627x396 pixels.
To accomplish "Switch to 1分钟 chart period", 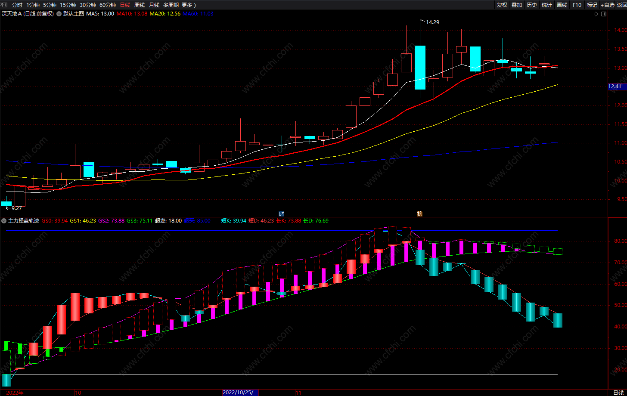I will (33, 5).
